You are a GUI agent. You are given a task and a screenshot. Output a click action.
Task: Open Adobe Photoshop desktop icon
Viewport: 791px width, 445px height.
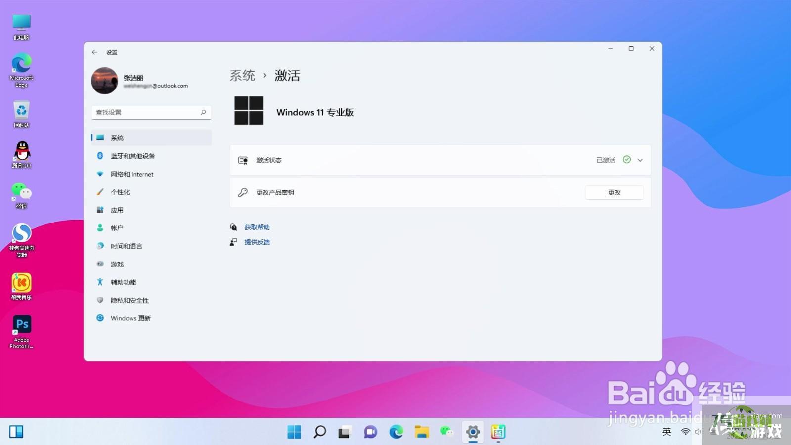click(21, 332)
